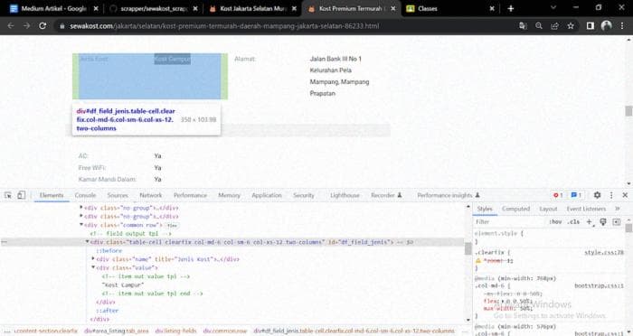Show more sidebar tabs chevron
633x336 pixels.
coord(618,209)
